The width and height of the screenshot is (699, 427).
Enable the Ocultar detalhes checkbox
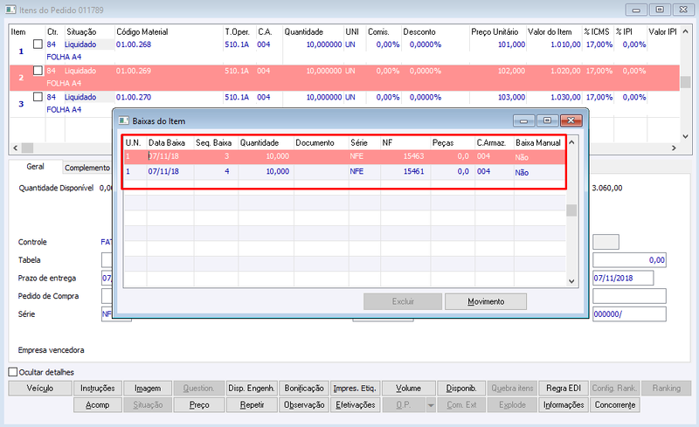(13, 372)
